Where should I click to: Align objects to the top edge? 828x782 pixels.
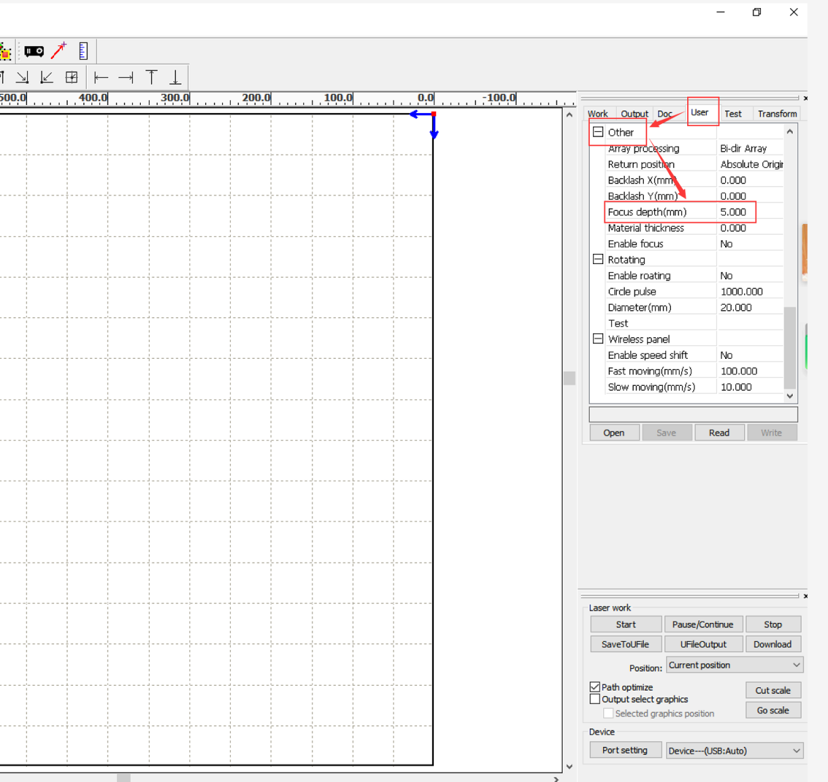click(151, 78)
